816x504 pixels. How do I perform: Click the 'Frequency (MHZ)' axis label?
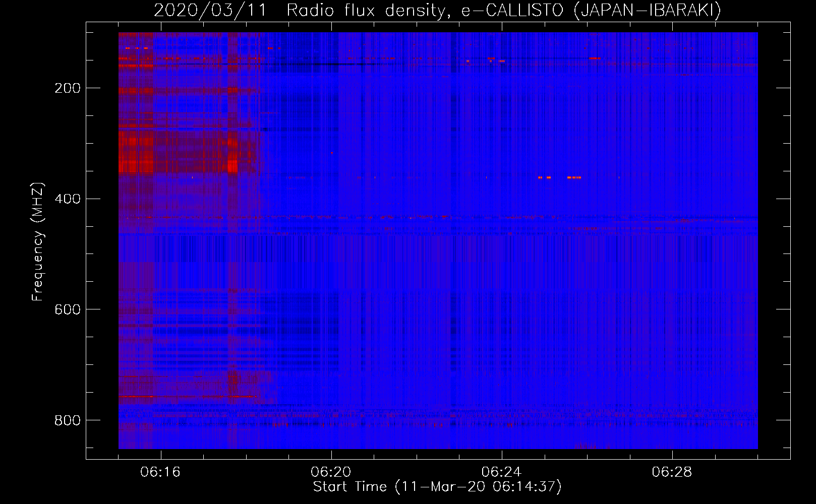point(38,241)
